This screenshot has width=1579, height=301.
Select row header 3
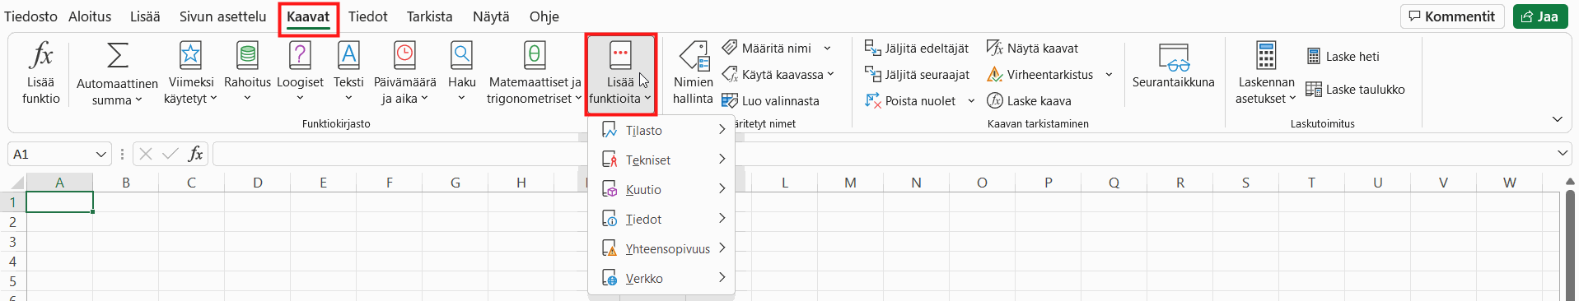12,242
